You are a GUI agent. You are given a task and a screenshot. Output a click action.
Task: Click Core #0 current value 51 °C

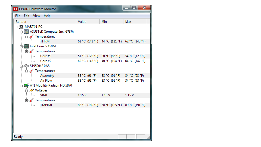88,56
